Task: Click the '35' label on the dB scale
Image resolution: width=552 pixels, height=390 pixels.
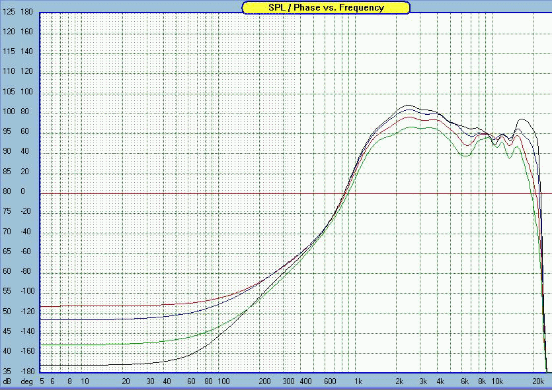Action: click(x=7, y=371)
